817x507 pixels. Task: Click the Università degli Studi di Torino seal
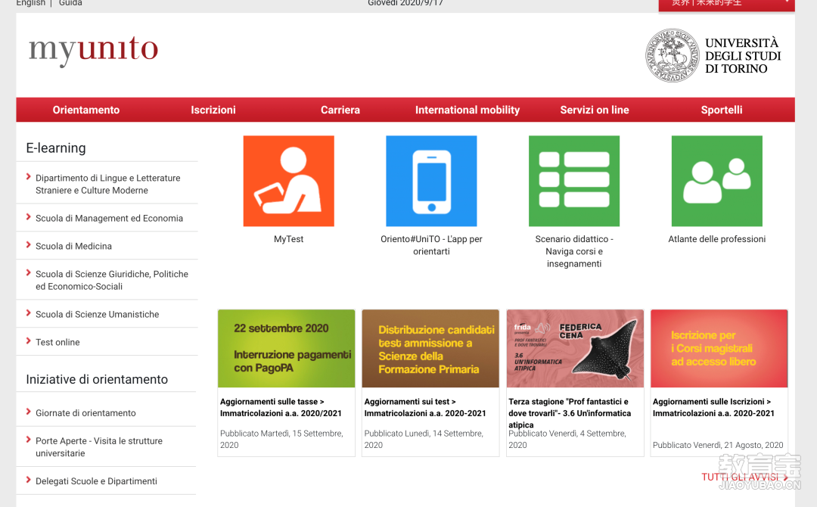(673, 55)
